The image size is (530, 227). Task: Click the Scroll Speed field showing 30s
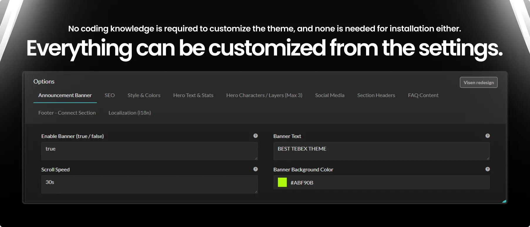pyautogui.click(x=149, y=184)
